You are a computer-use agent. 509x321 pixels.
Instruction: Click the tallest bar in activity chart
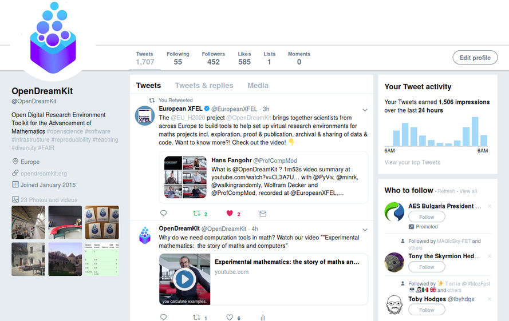tap(475, 131)
